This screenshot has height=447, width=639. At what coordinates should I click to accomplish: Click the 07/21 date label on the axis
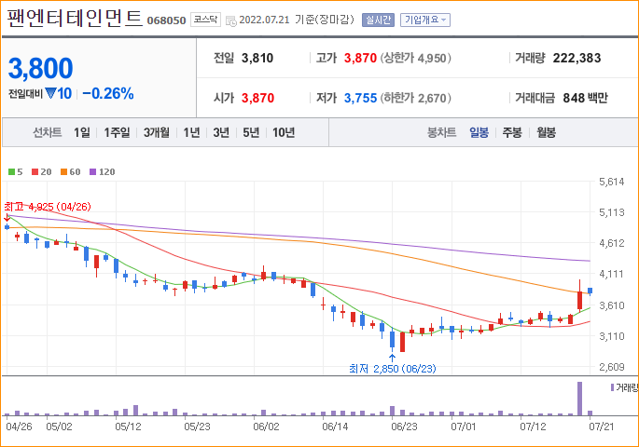click(602, 427)
